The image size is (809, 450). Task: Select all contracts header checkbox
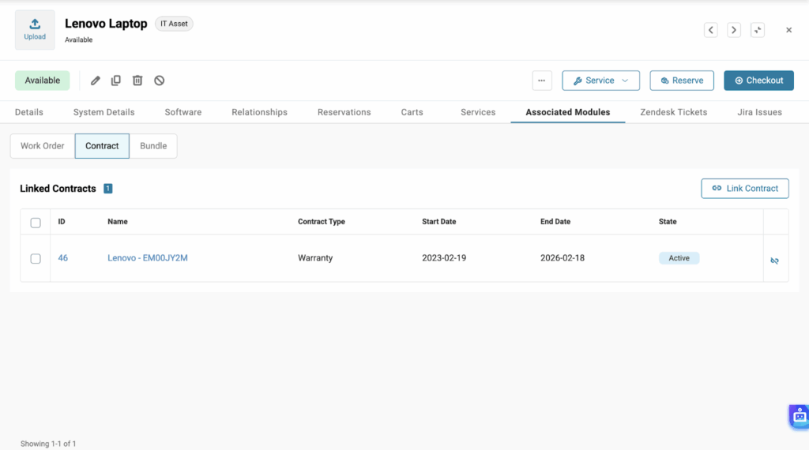[x=36, y=223]
